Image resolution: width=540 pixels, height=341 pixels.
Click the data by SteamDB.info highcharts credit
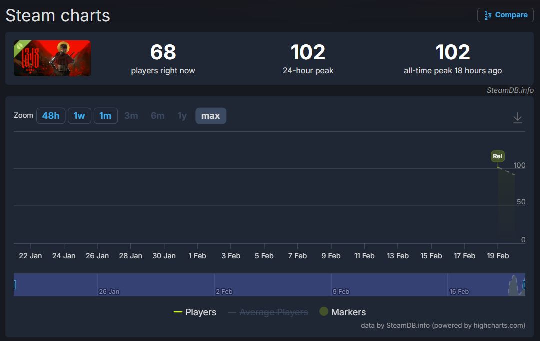click(x=443, y=325)
